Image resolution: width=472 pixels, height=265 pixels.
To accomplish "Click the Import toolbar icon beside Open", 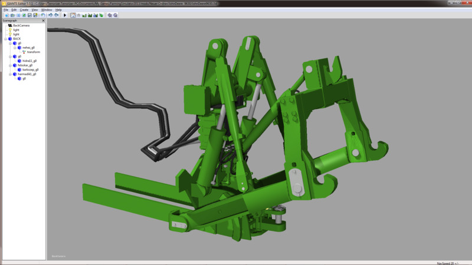I will click(18, 15).
